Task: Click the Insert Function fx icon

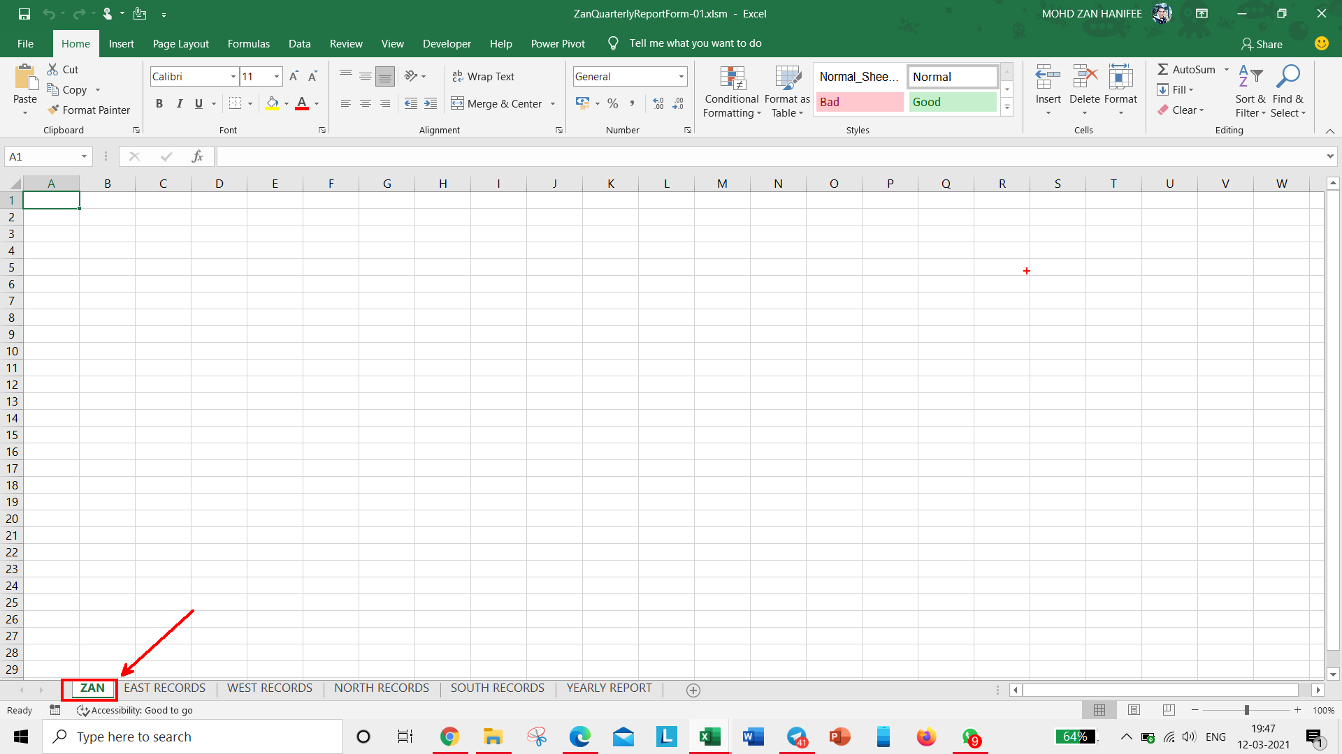Action: 197,156
